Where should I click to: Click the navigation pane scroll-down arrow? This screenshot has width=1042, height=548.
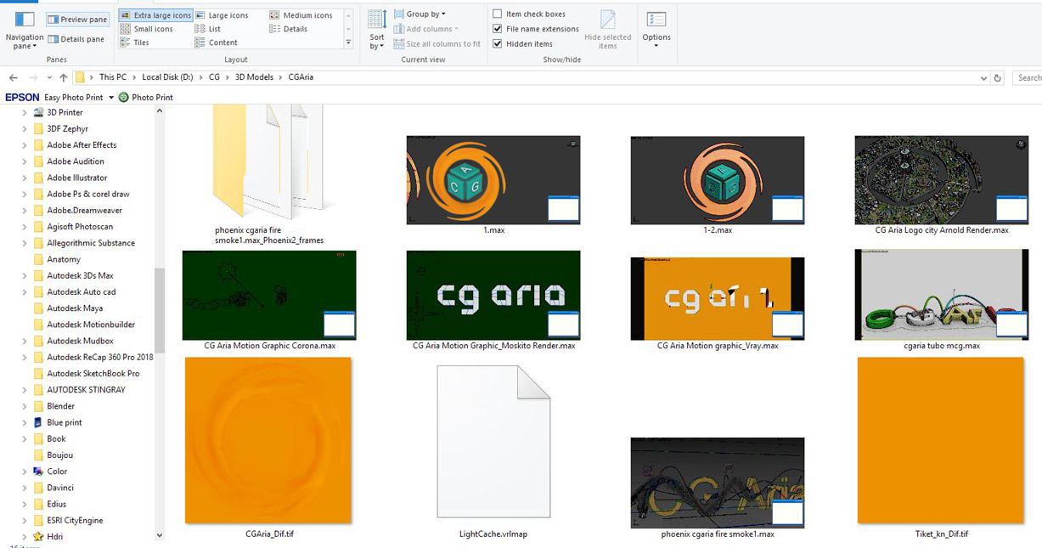159,536
